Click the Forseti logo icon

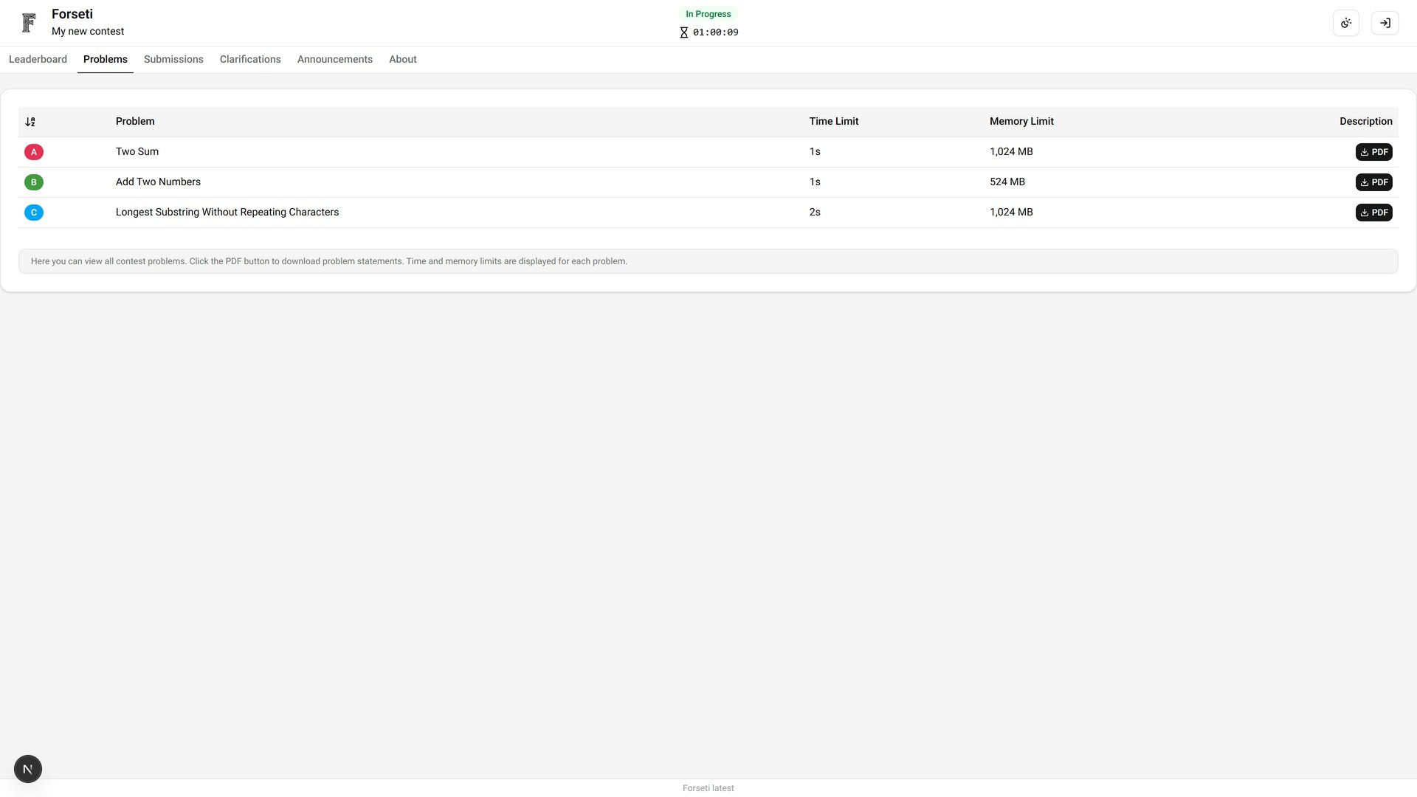point(29,23)
